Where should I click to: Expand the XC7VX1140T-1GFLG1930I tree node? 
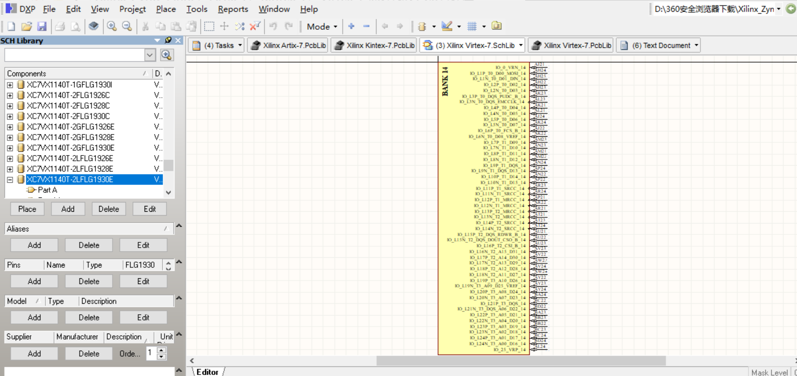pyautogui.click(x=10, y=85)
